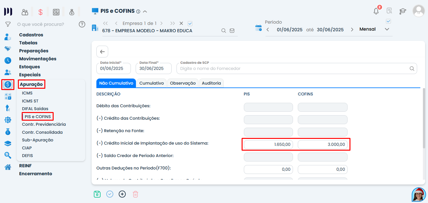The height and width of the screenshot is (203, 428).
Task: Click the home icon in left sidebar
Action: (8, 167)
